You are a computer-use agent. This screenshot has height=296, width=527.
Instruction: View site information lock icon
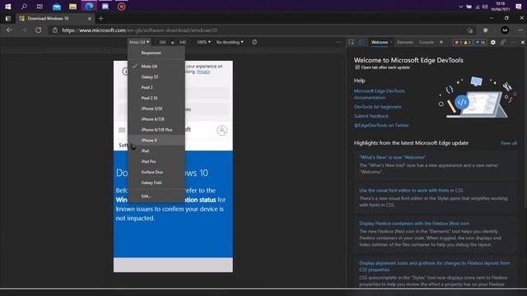(x=55, y=30)
